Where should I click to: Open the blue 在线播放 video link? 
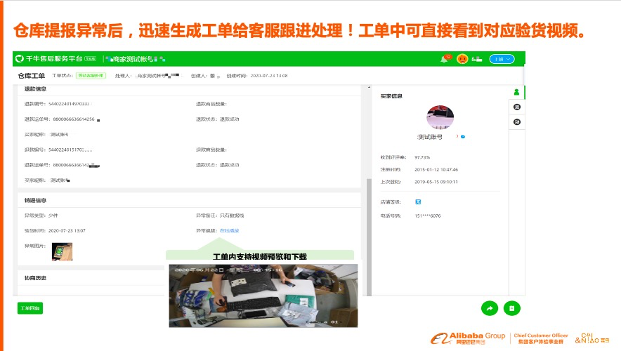click(x=229, y=231)
